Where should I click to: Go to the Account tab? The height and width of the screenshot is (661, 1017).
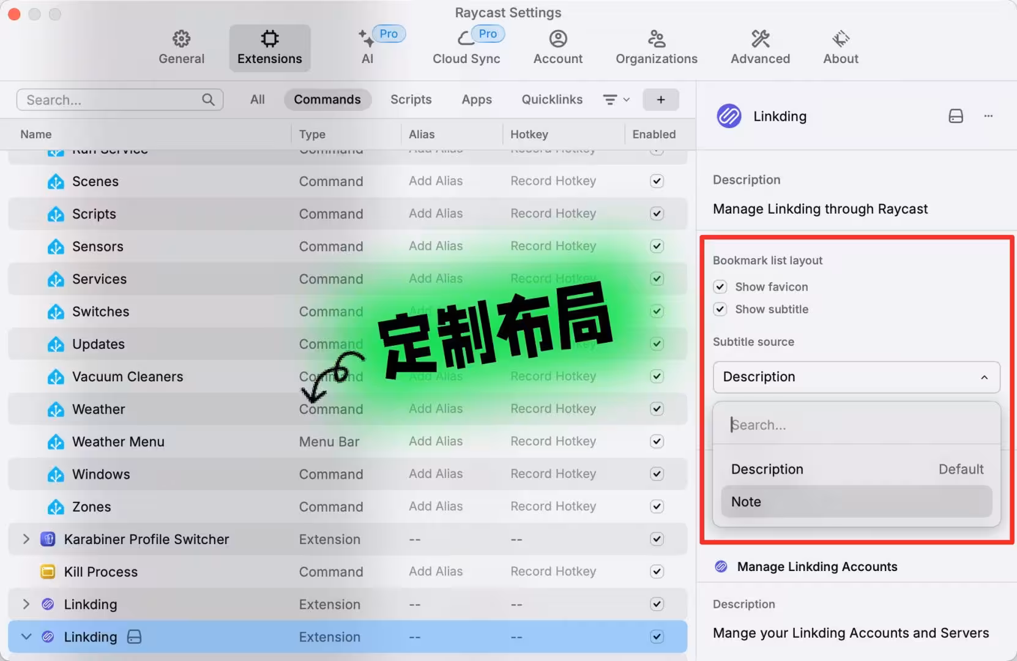[x=557, y=48]
